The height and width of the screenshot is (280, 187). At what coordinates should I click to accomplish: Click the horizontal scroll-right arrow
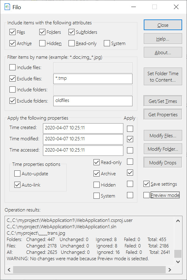tap(170, 270)
